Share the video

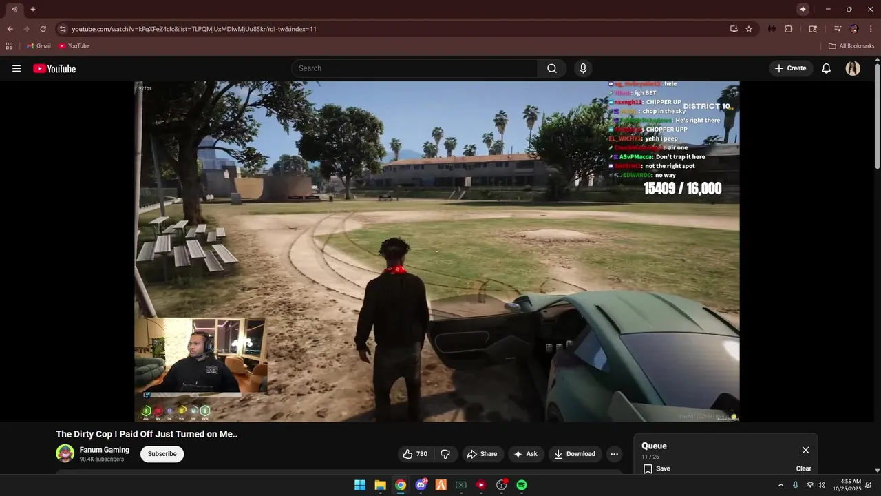click(x=482, y=454)
